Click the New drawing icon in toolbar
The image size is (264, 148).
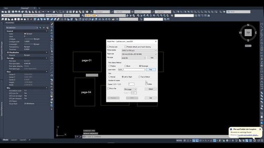point(3,12)
